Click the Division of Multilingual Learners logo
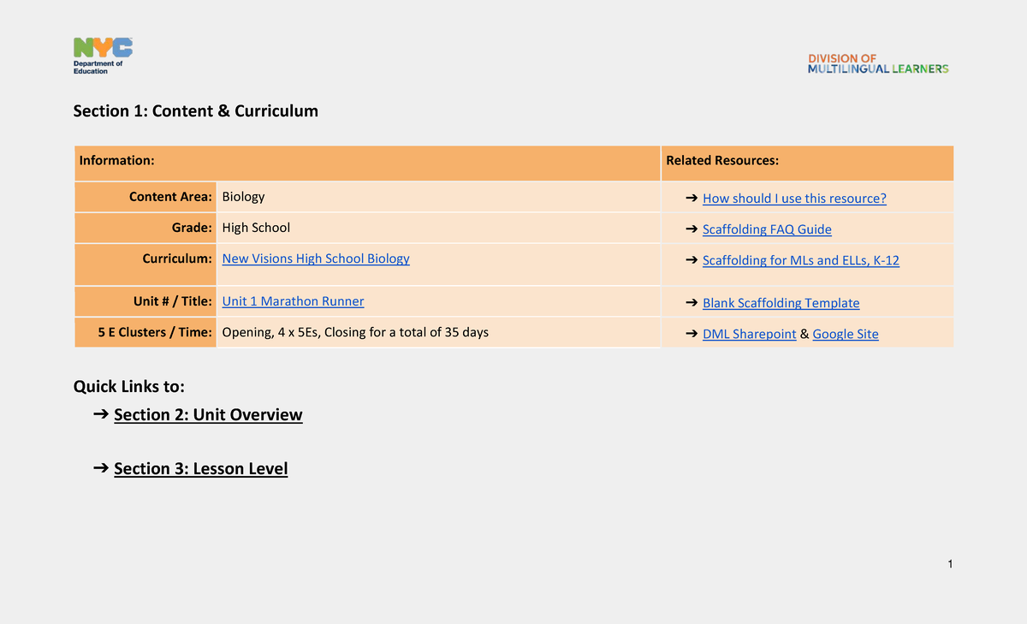1027x624 pixels. tap(878, 64)
